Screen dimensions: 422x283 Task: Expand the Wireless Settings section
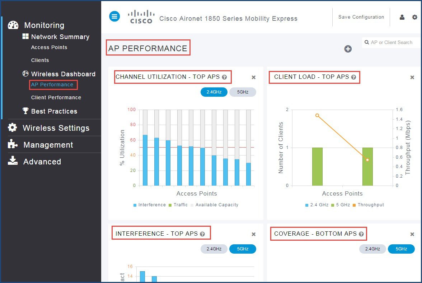56,128
